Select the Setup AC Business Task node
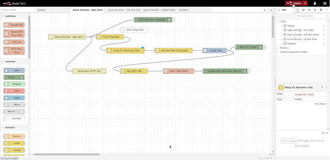 click(x=126, y=51)
